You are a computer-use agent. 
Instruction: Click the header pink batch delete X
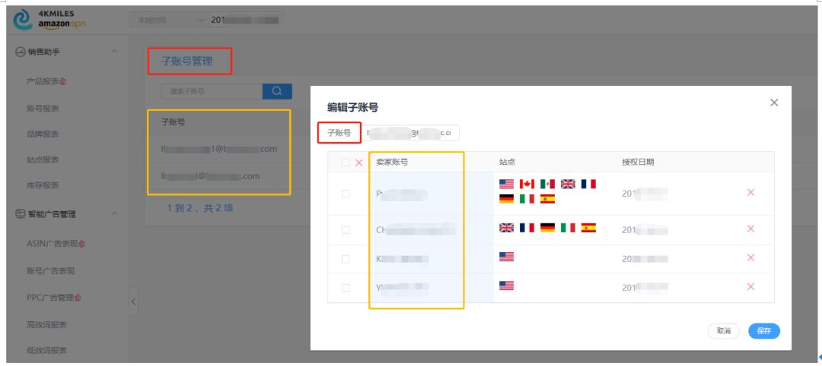(x=358, y=162)
